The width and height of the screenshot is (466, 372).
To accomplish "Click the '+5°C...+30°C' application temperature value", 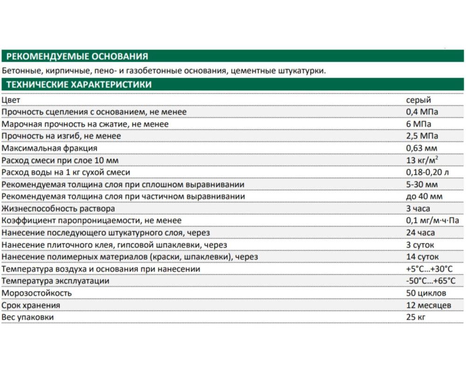I will [x=430, y=269].
